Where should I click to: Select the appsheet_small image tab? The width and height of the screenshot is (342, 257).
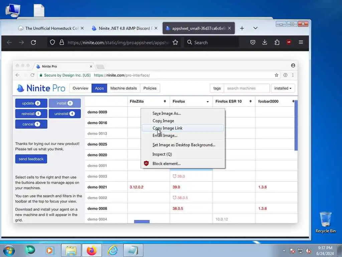198,28
